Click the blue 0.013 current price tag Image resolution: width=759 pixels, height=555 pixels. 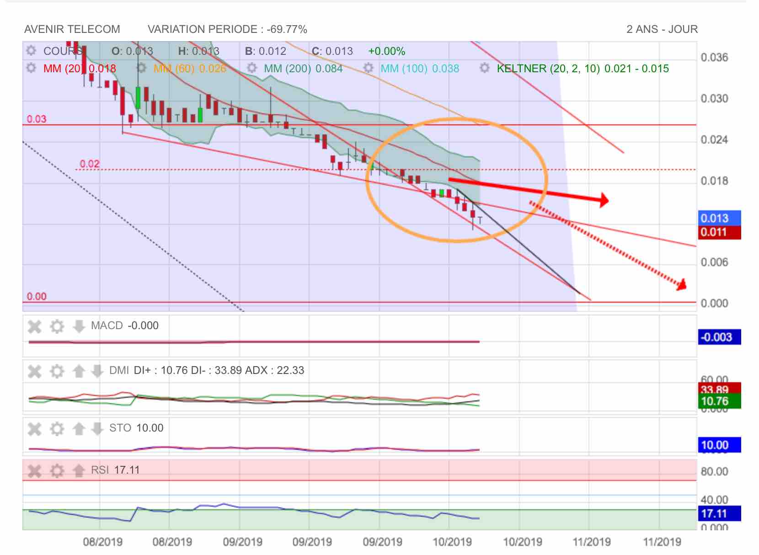(719, 218)
